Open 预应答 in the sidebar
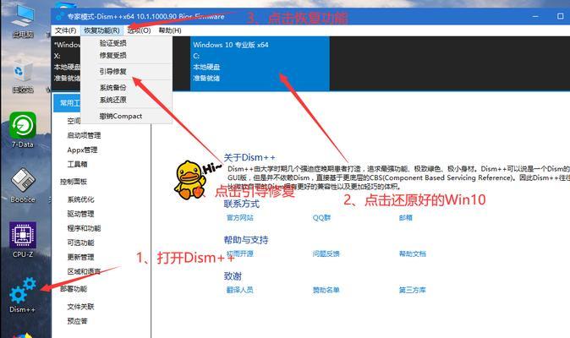This screenshot has width=570, height=338. pos(77,321)
